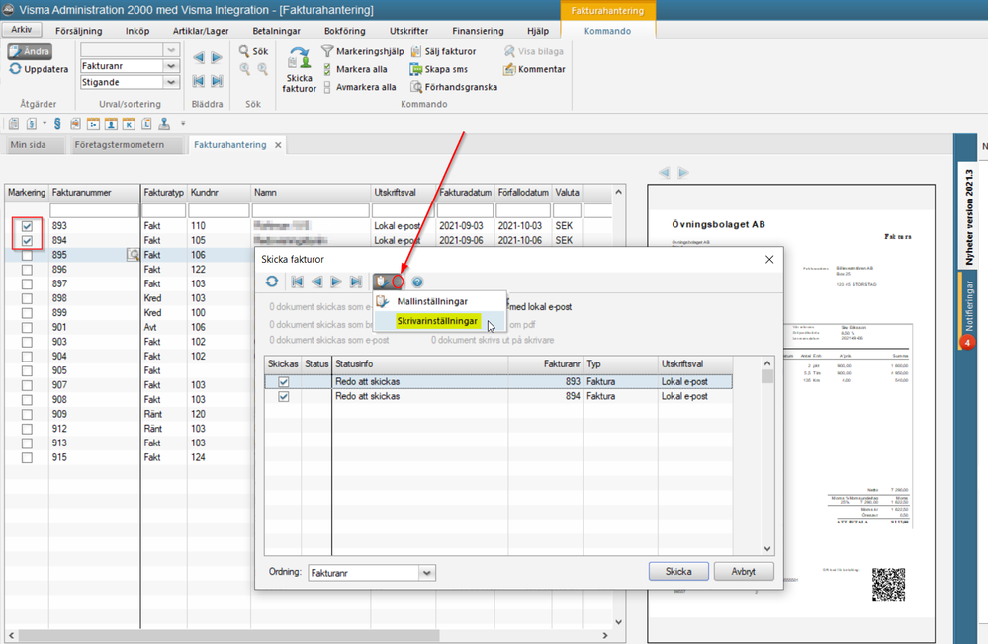The image size is (988, 644).
Task: Toggle Skickas checkbox for fakturanr 893
Action: [284, 381]
